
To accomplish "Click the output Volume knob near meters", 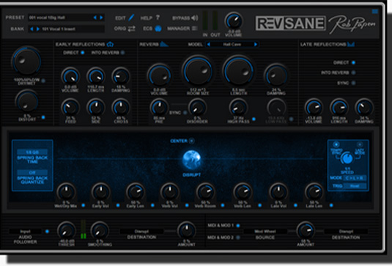I will pyautogui.click(x=234, y=21).
